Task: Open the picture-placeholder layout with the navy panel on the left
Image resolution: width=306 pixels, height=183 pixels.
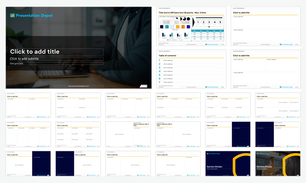Action: click(78, 163)
